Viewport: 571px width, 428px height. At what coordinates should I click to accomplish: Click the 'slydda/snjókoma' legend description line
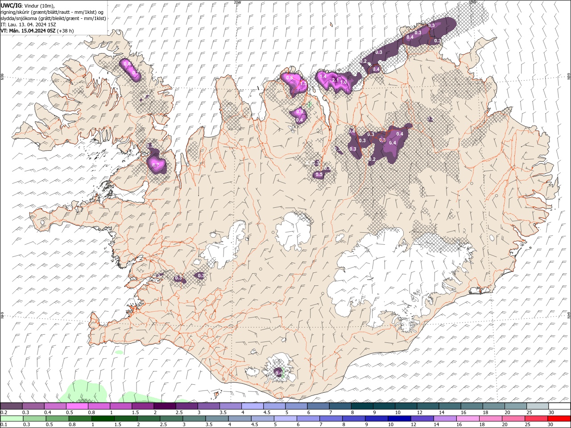pyautogui.click(x=54, y=18)
